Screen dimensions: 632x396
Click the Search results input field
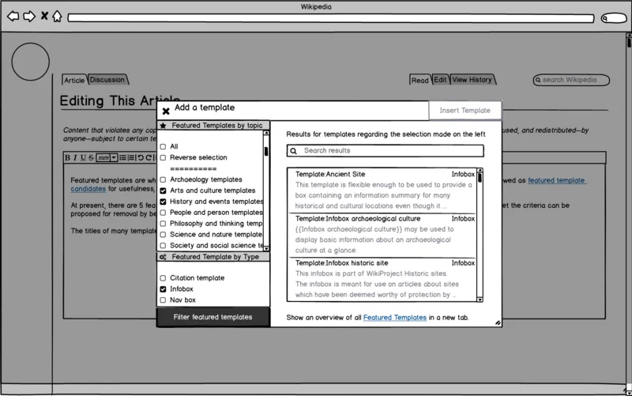coord(386,150)
